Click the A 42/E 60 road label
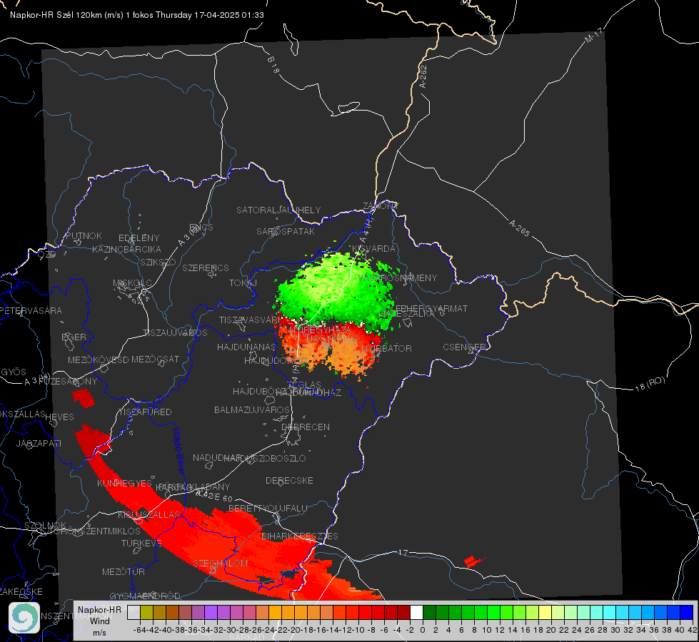The height and width of the screenshot is (642, 699). (214, 496)
